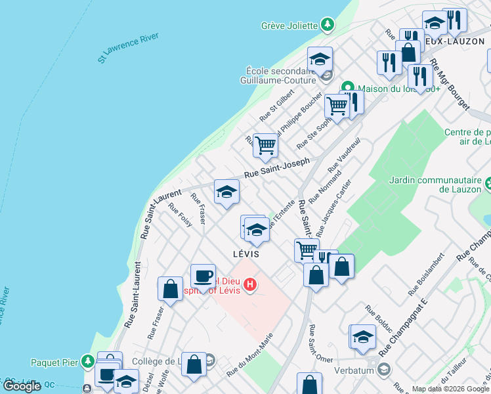Image resolution: width=491 pixels, height=394 pixels.
Task: Click the Grève Joliette green tree icon
Action: [x=328, y=24]
